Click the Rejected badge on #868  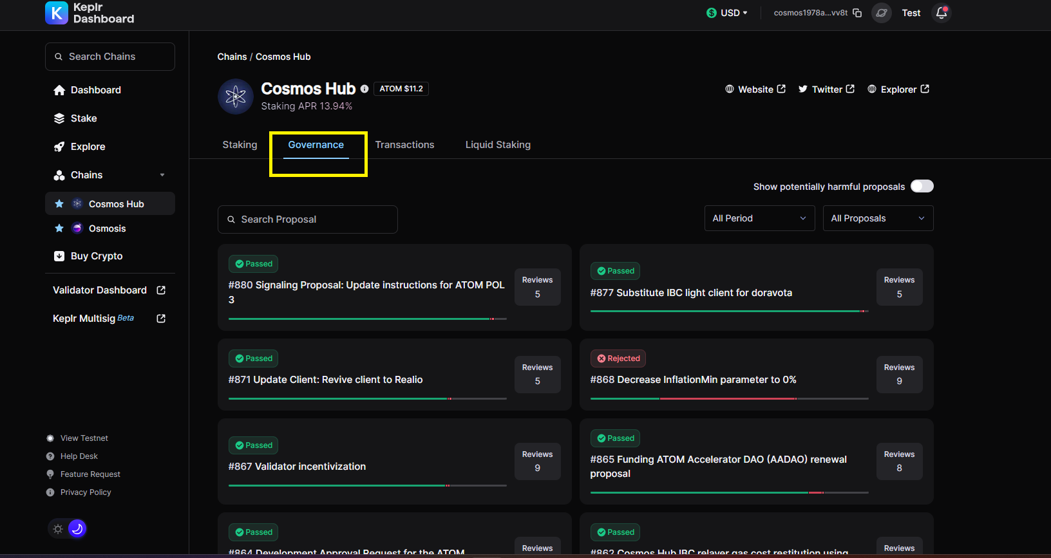point(618,358)
